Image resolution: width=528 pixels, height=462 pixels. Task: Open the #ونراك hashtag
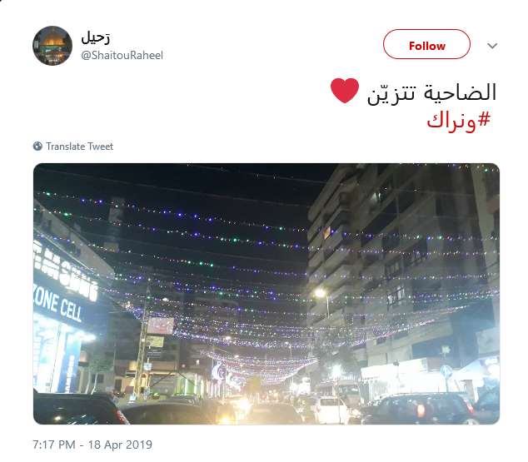click(x=458, y=120)
